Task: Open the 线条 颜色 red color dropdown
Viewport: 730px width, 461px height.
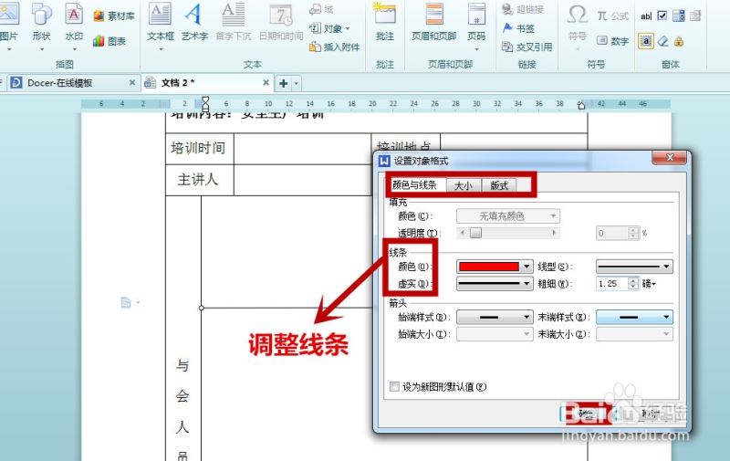Action: click(527, 267)
